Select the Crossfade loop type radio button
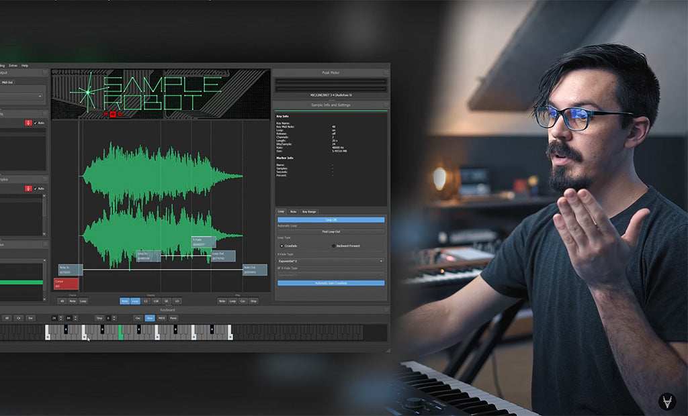 coord(282,246)
